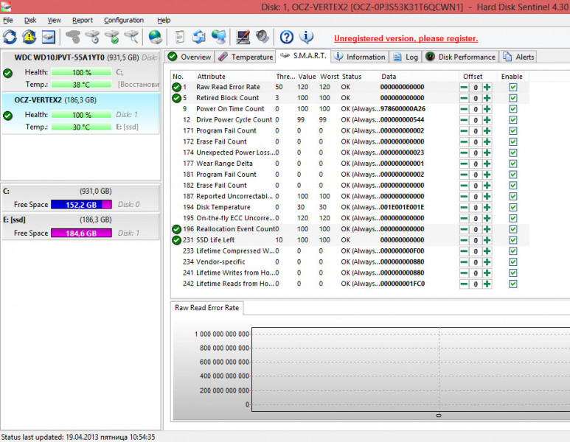
Task: Click the disk with green checkmark toolbar icon
Action: coord(112,37)
